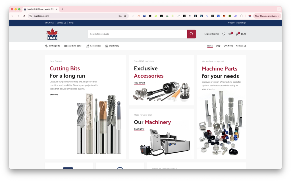Select the Maple CNC Shop browser tab

[40, 9]
